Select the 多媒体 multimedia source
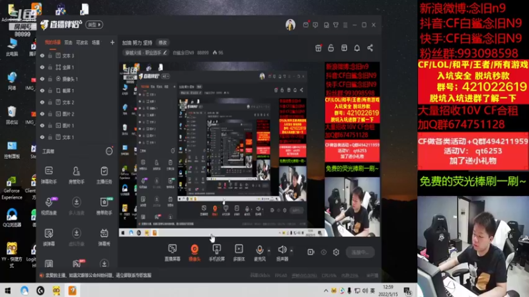 [239, 253]
